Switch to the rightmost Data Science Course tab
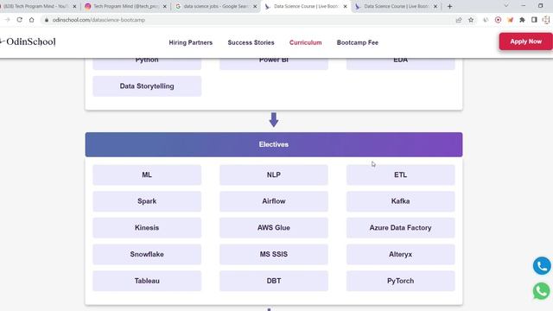The height and width of the screenshot is (311, 553). coord(396,6)
